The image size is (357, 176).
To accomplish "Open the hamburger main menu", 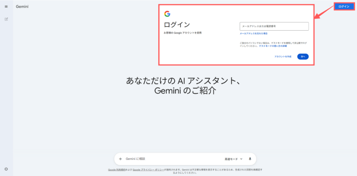I will pyautogui.click(x=6, y=7).
